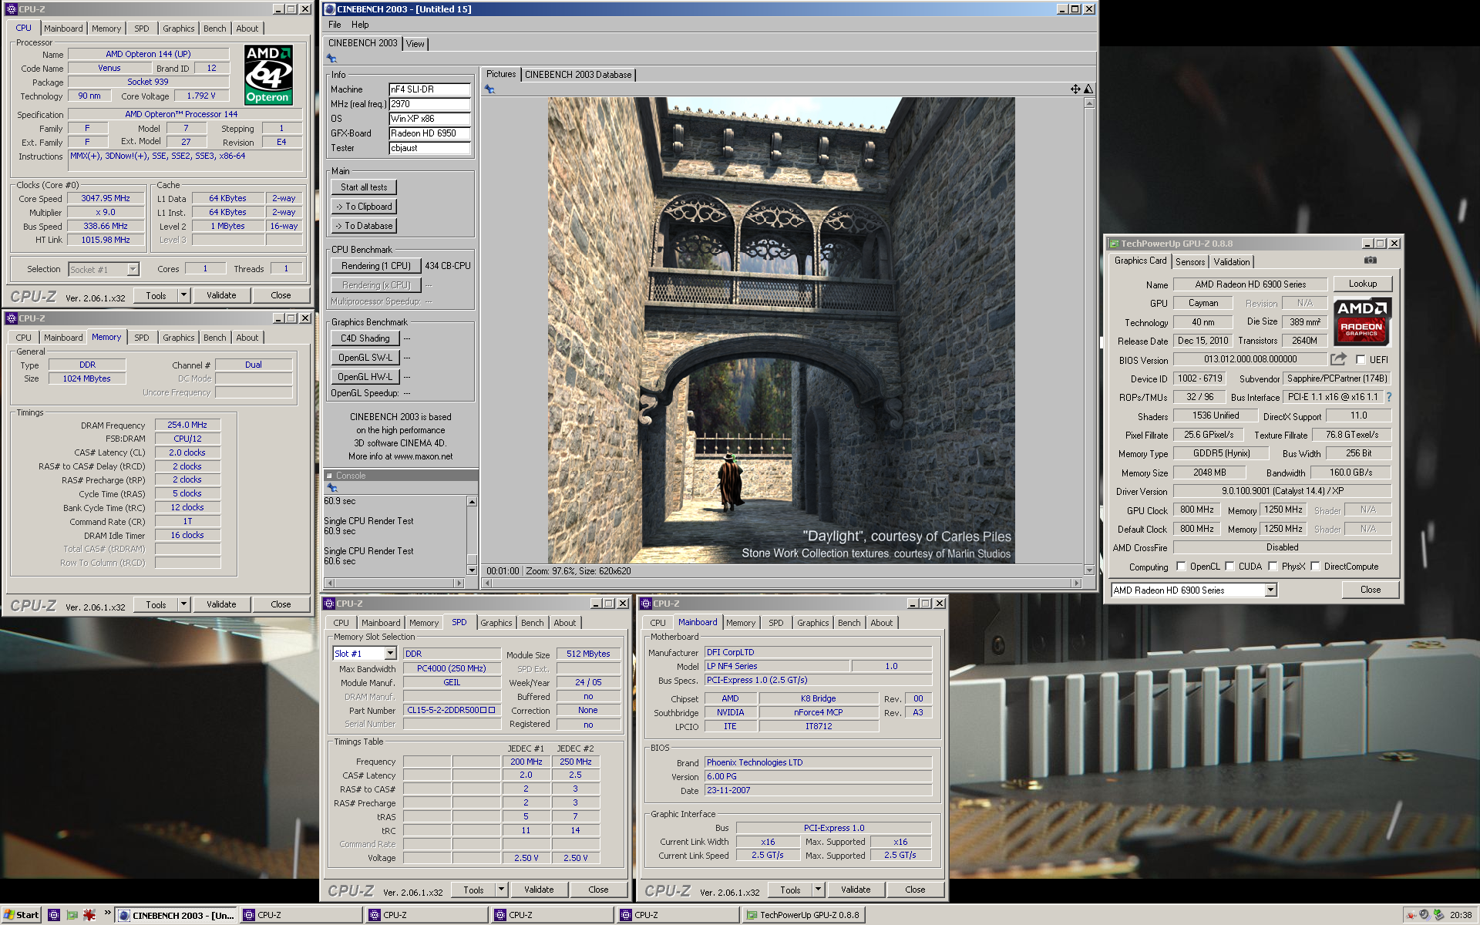Image resolution: width=1480 pixels, height=925 pixels.
Task: Click the pin icon in the Pictures panel
Action: 489,89
